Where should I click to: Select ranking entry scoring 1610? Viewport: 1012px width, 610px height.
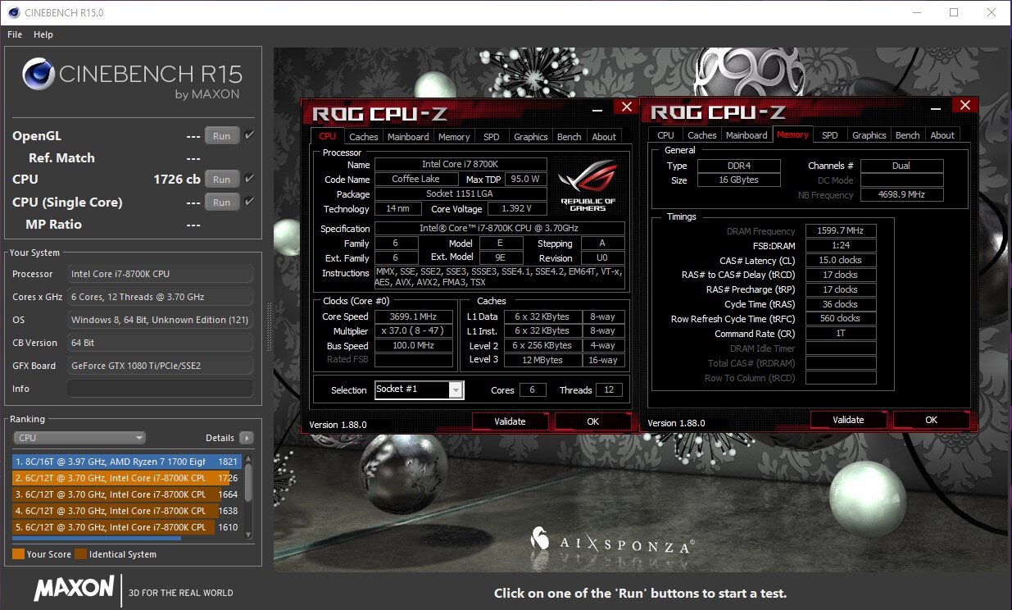pyautogui.click(x=127, y=527)
